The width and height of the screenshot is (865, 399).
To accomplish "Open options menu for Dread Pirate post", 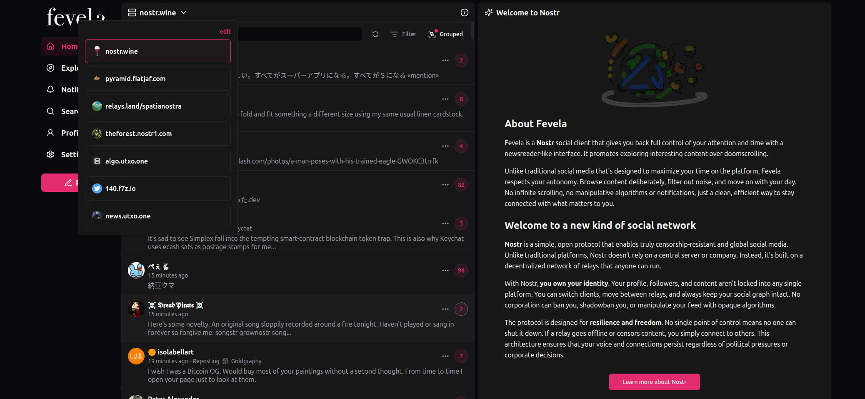I will coord(445,309).
